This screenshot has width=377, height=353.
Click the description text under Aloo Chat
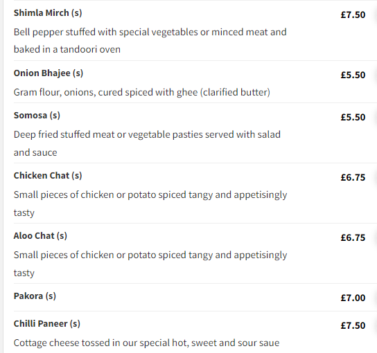pyautogui.click(x=150, y=264)
